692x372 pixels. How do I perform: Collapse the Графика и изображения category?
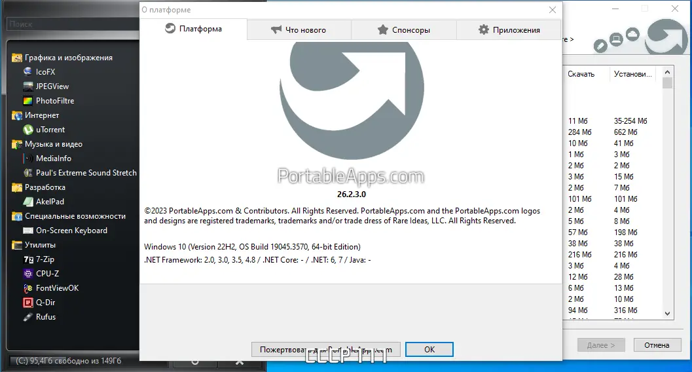pyautogui.click(x=62, y=58)
